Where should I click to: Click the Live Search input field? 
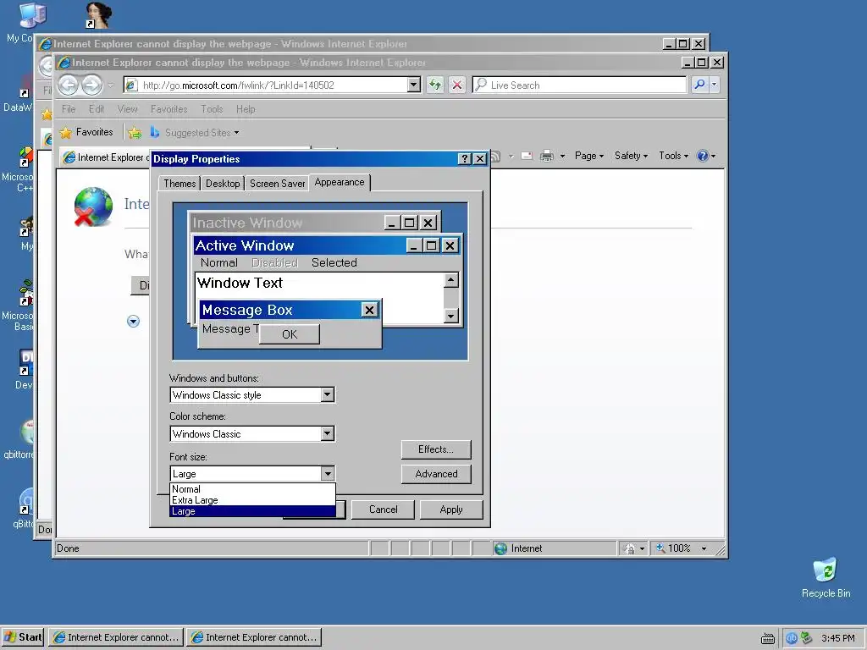click(x=579, y=85)
